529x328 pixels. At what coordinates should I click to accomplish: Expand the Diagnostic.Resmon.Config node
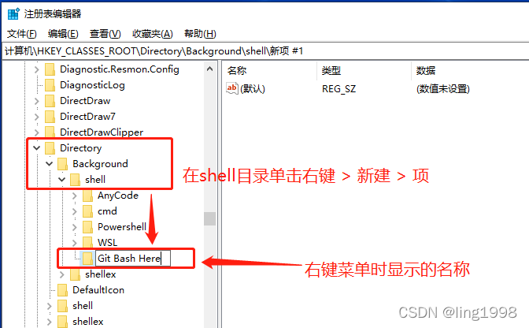tap(37, 69)
